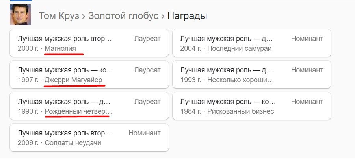
Task: Open the truncated Рождённый четвёр… film link
Action: tap(78, 111)
